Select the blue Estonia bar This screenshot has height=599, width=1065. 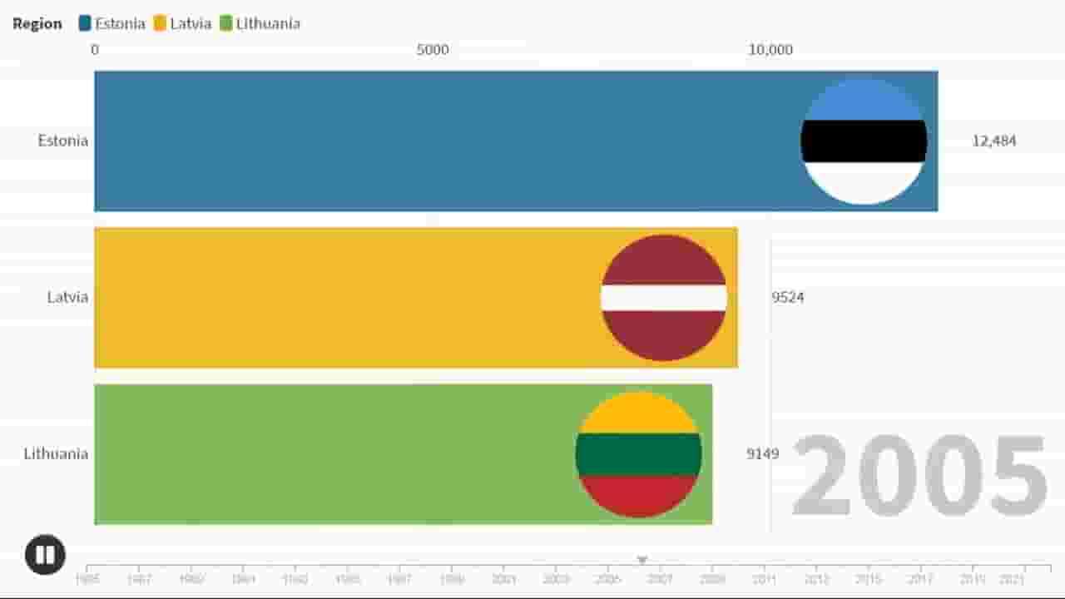[516, 141]
